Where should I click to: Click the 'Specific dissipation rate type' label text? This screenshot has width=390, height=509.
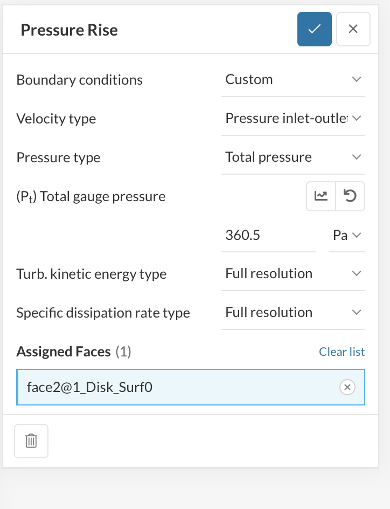103,313
